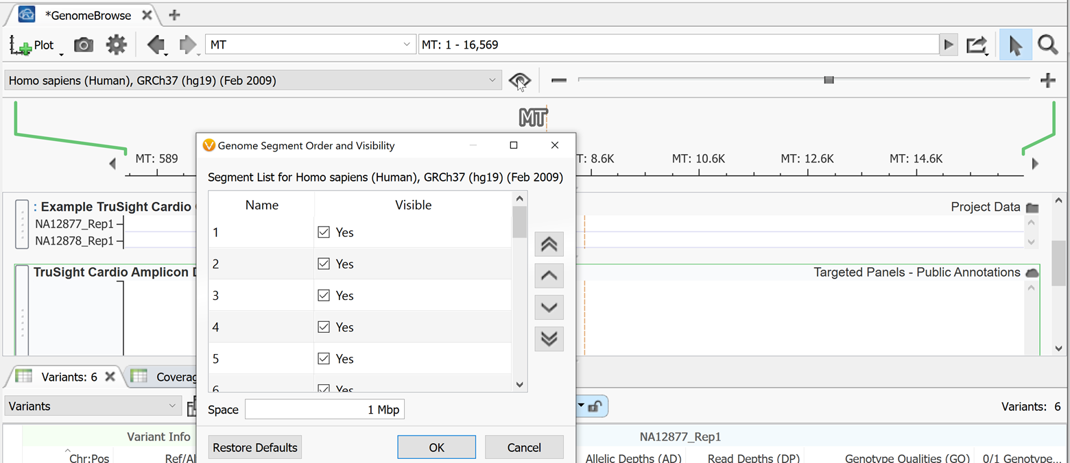
Task: Disable the Yes checkbox for segment 5
Action: pyautogui.click(x=323, y=358)
